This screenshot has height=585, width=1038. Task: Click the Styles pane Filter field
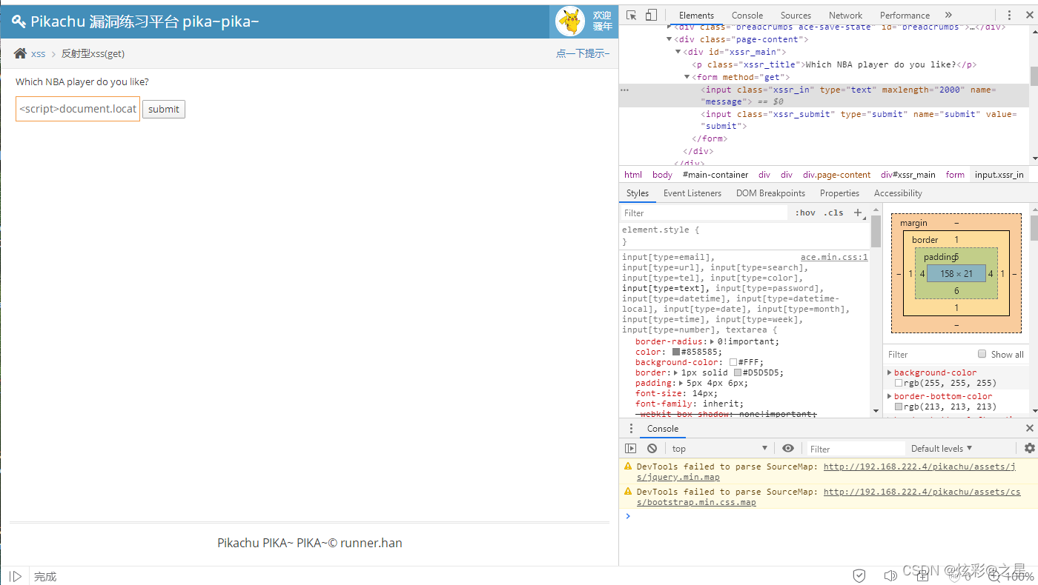click(x=704, y=213)
